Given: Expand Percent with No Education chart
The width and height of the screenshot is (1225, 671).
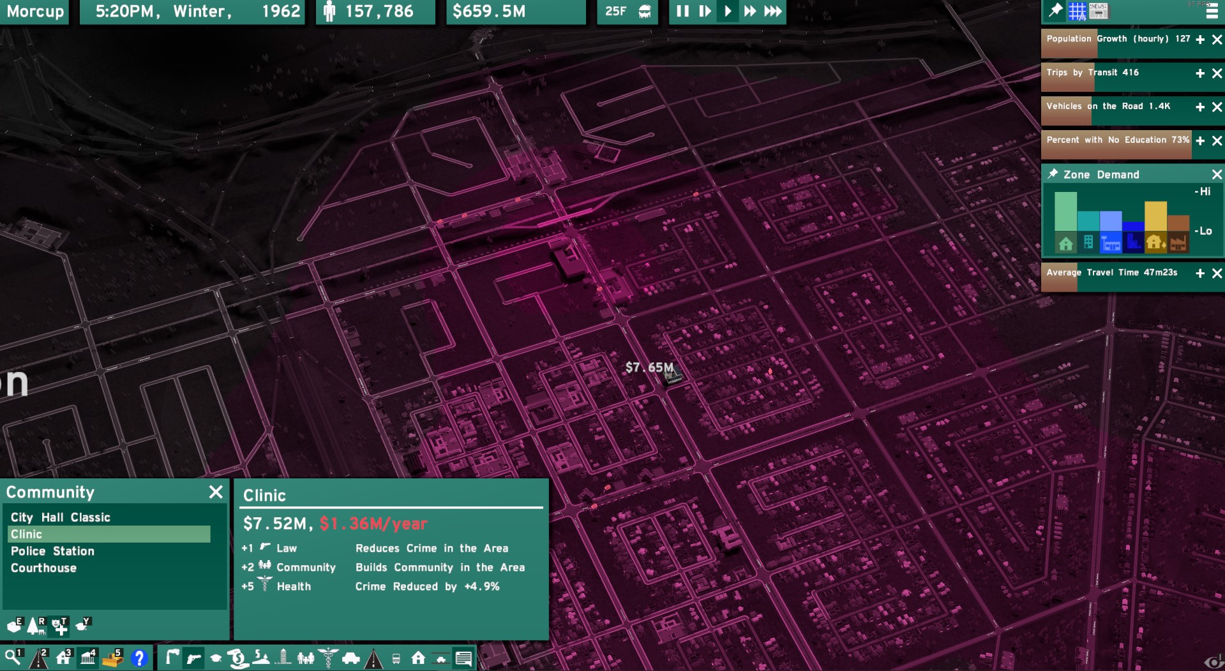Looking at the screenshot, I should point(1200,141).
